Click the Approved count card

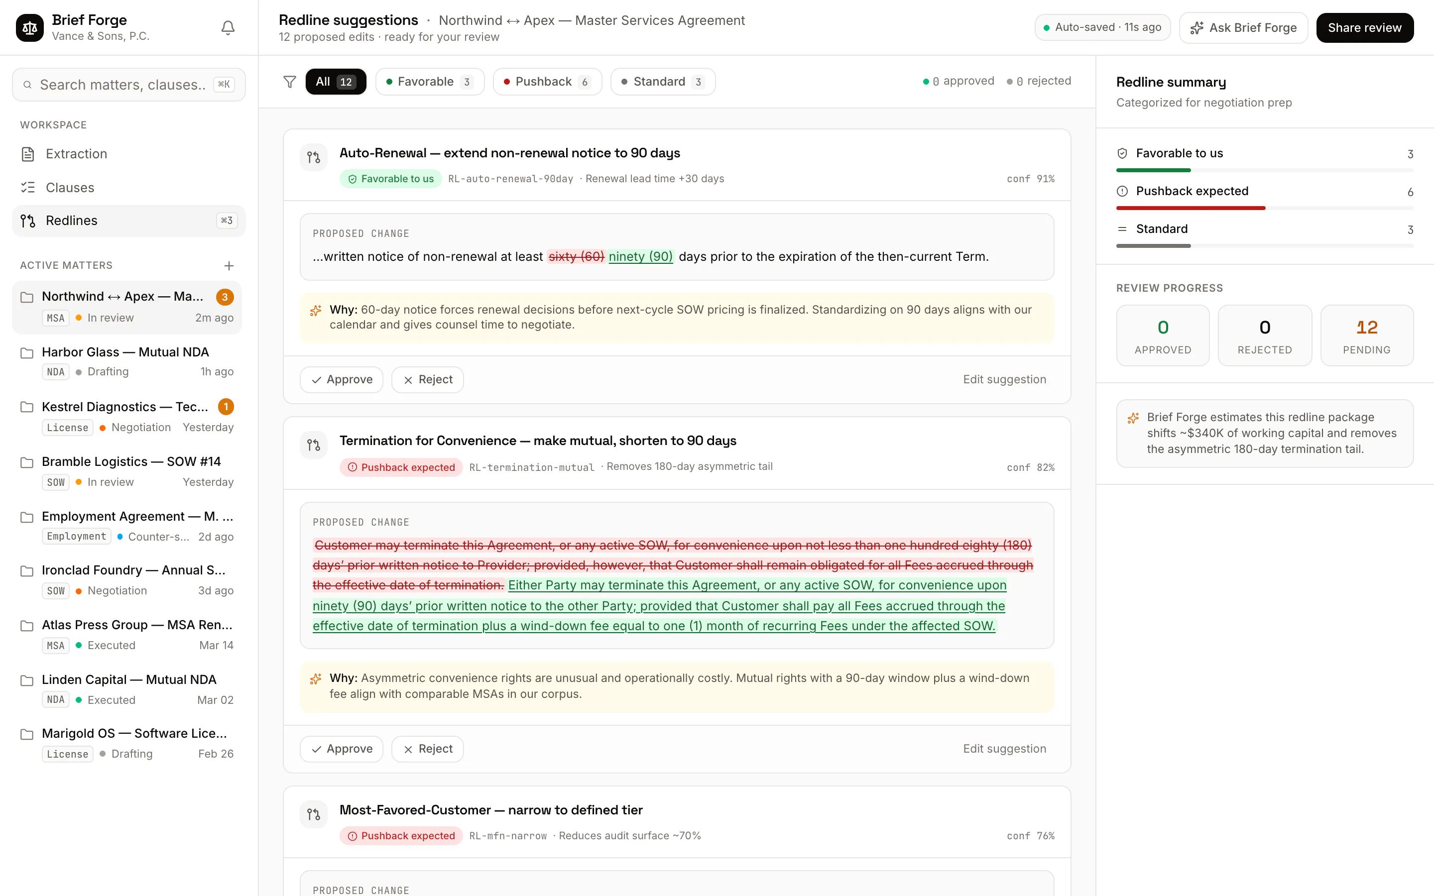tap(1163, 336)
